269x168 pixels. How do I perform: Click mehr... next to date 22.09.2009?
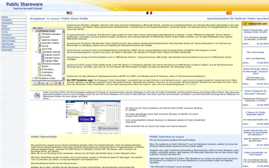pyautogui.click(x=246, y=105)
